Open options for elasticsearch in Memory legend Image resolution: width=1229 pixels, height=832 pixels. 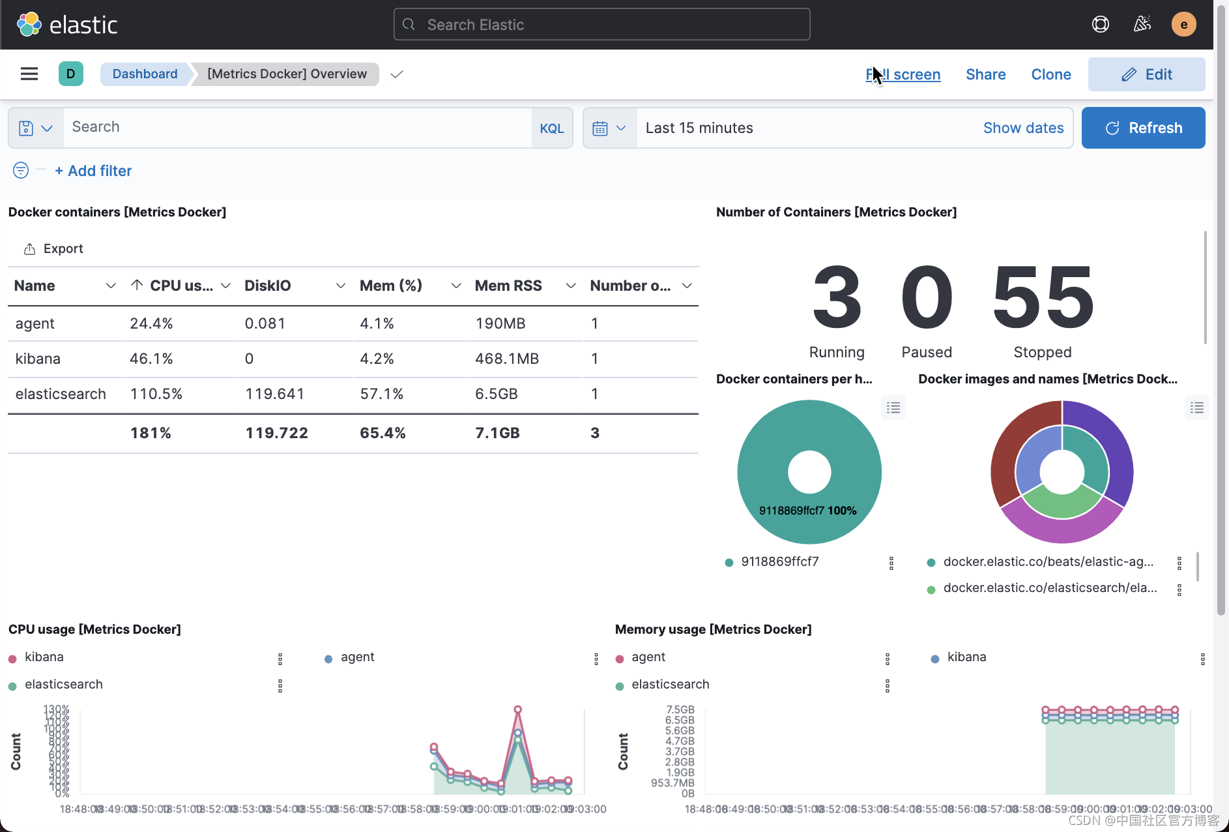887,685
